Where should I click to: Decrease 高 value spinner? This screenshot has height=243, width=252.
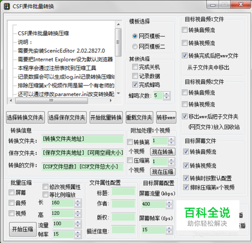pos(78,215)
